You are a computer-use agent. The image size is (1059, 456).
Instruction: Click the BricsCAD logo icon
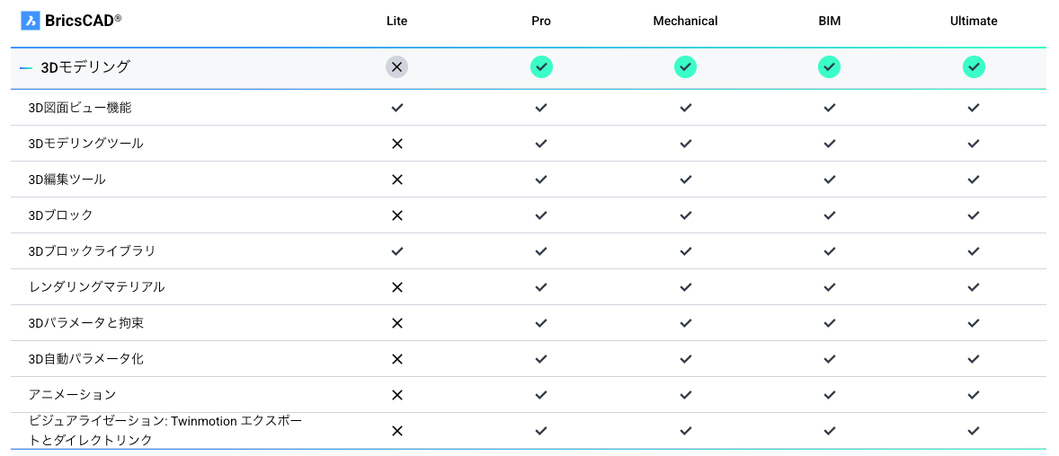point(31,21)
